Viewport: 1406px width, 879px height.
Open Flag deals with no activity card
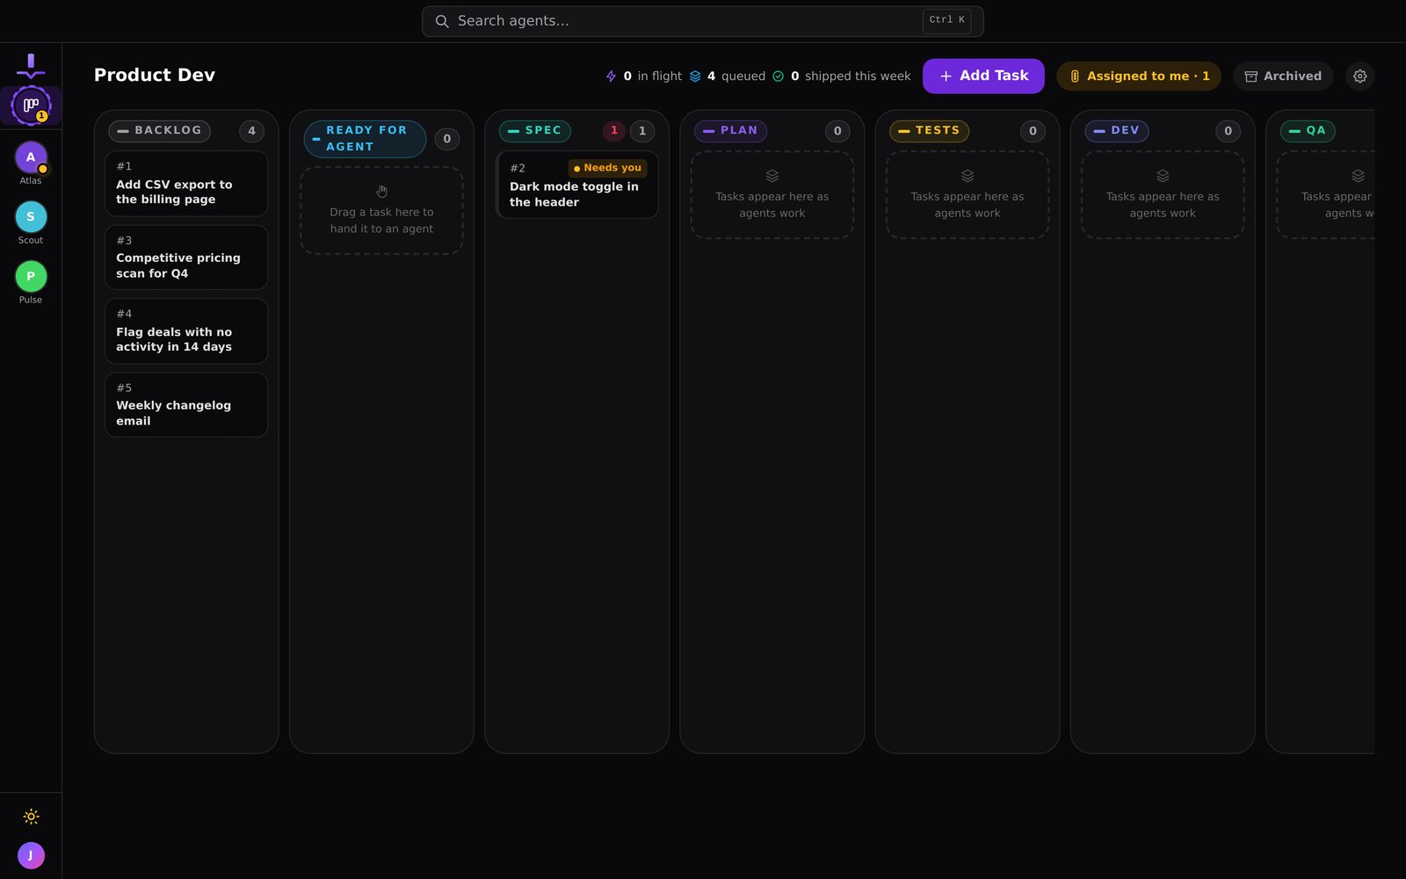(186, 331)
